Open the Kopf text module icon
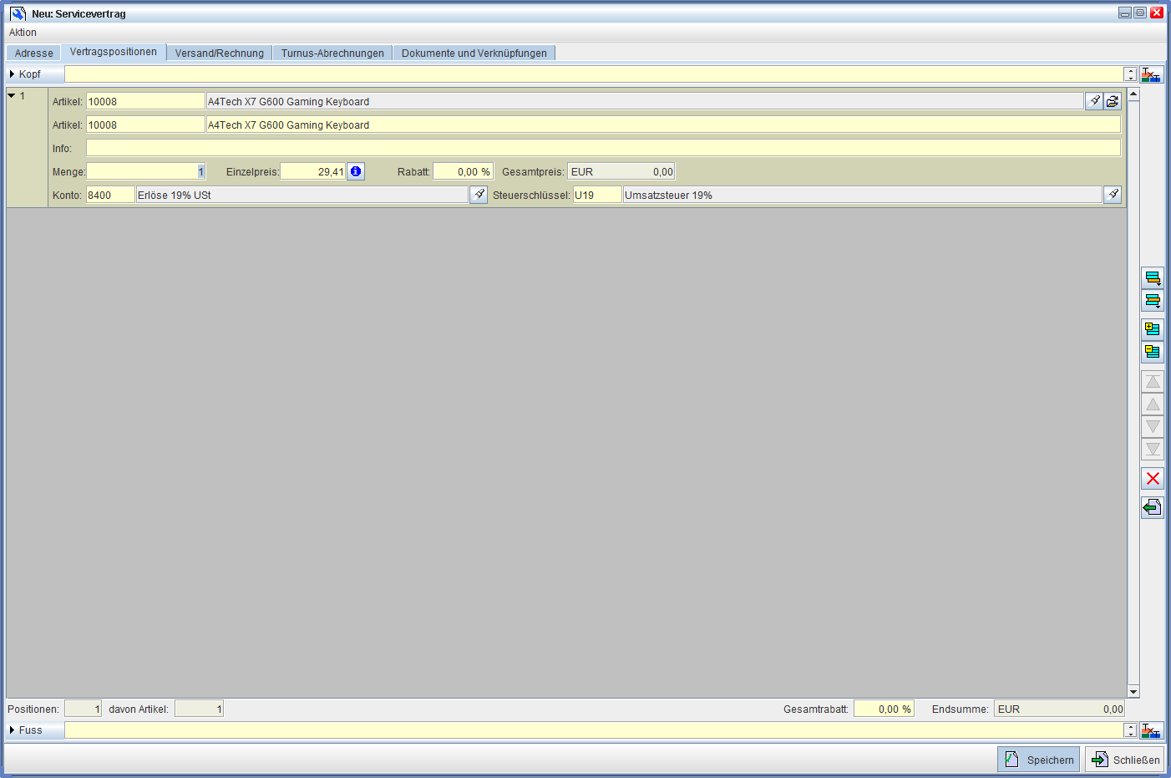 click(x=1152, y=74)
